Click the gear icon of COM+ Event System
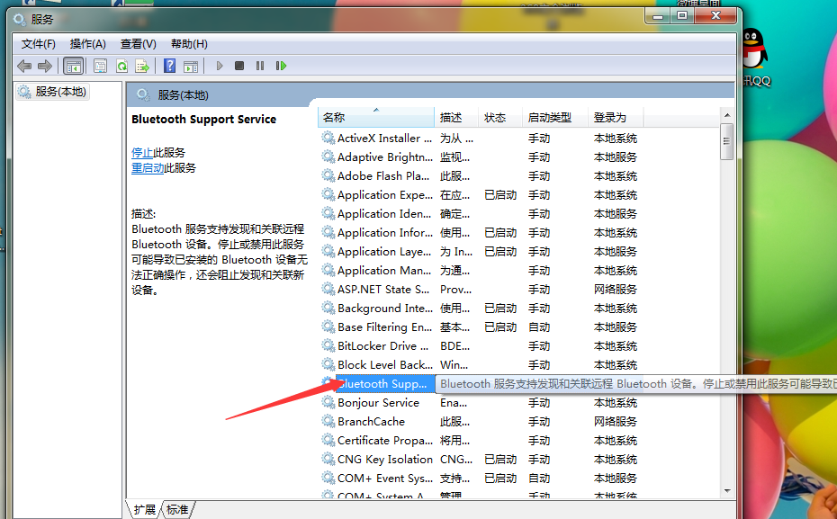 coord(328,479)
